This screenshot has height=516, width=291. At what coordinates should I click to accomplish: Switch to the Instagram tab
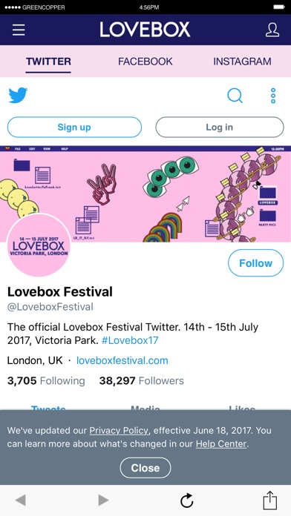[x=242, y=62]
